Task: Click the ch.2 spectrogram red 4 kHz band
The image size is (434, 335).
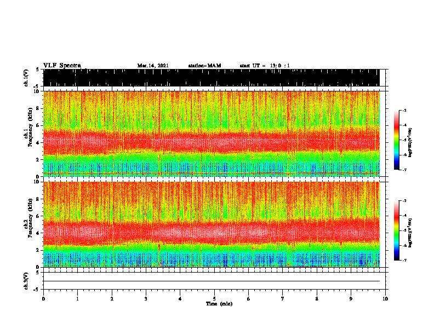Action: pyautogui.click(x=211, y=232)
